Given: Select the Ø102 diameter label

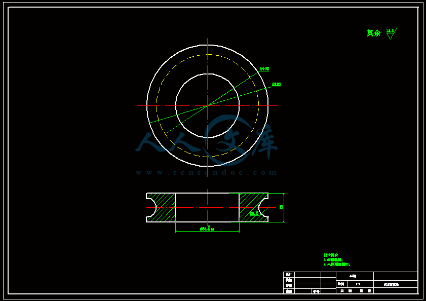Looking at the screenshot, I should coord(264,69).
